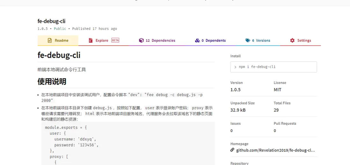Image resolution: width=350 pixels, height=165 pixels.
Task: Click the large fe-debug-cli readme heading
Action: click(x=59, y=55)
